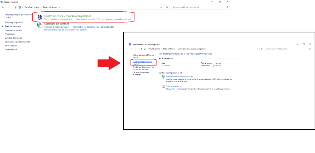Click the Solucionar problemas icon in the inset
The width and height of the screenshot is (315, 153).
tap(163, 87)
